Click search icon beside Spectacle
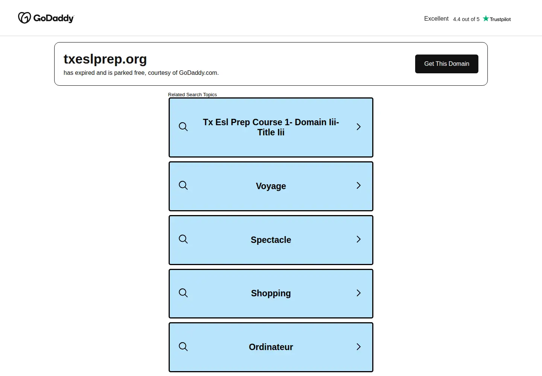 click(x=183, y=239)
